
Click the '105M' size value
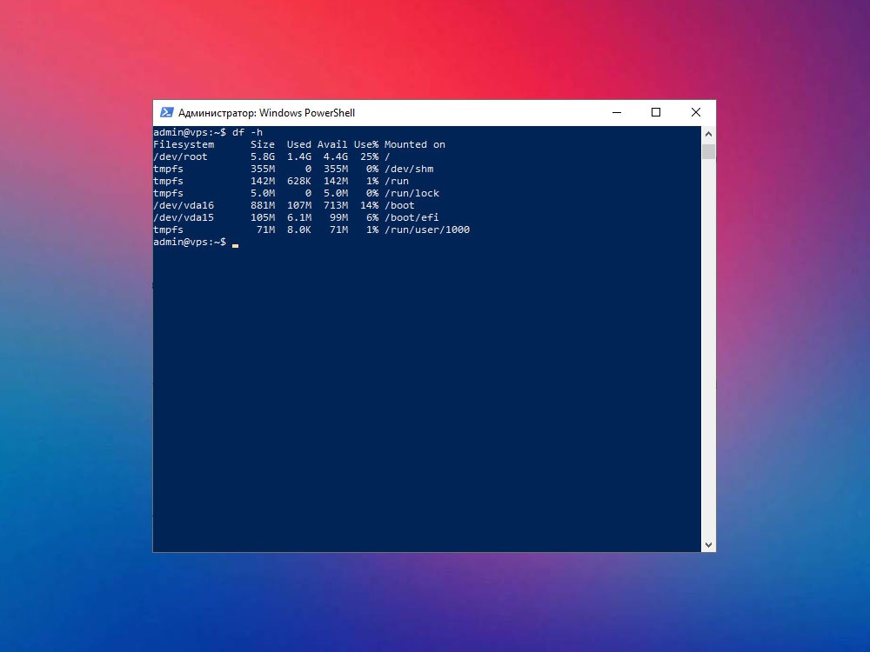[263, 218]
